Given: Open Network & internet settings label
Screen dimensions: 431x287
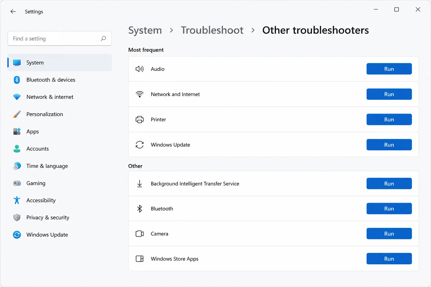Looking at the screenshot, I should 50,97.
